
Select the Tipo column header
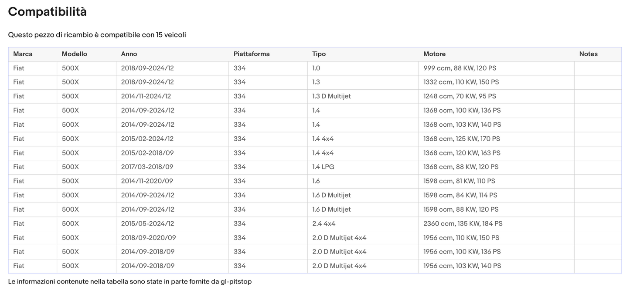tap(319, 54)
